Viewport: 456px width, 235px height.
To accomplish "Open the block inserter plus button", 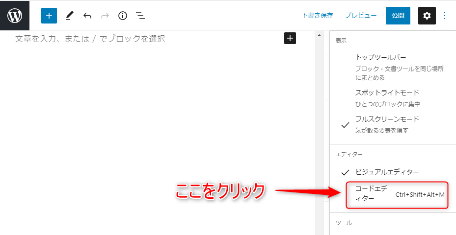I will (49, 16).
